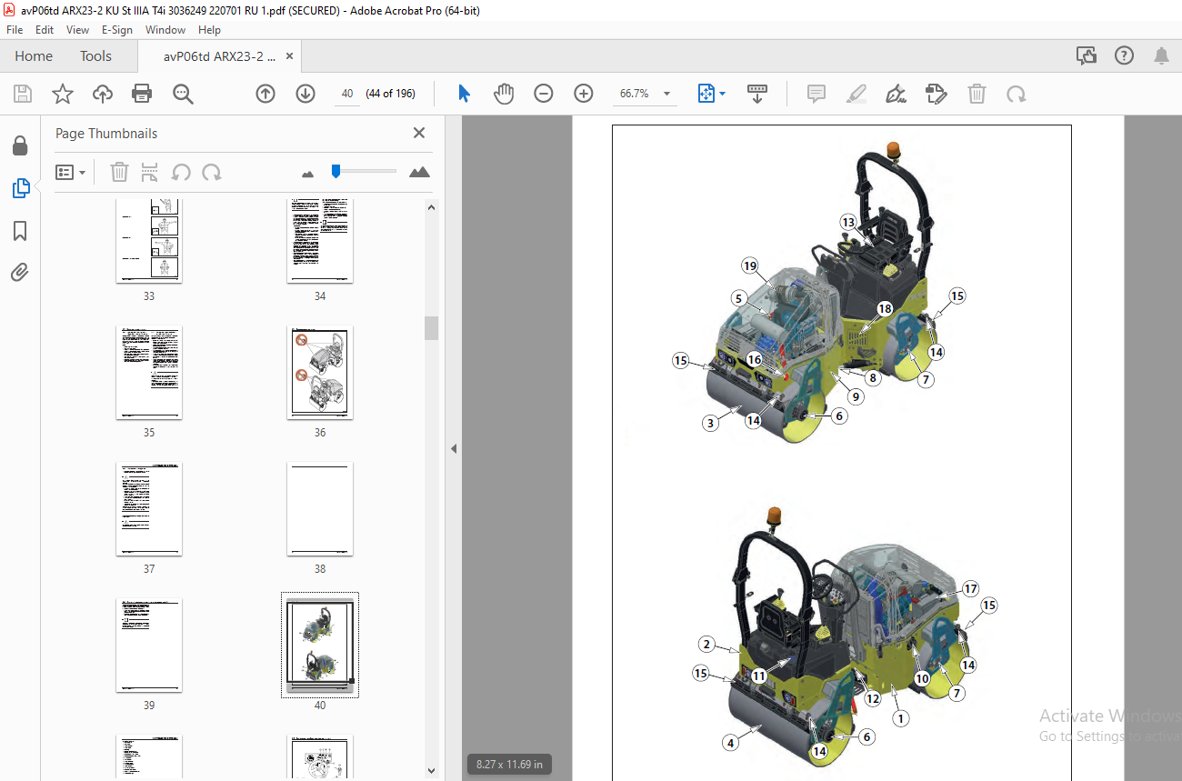Select page 40 thumbnail
Viewport: 1182px width, 781px height.
click(320, 646)
